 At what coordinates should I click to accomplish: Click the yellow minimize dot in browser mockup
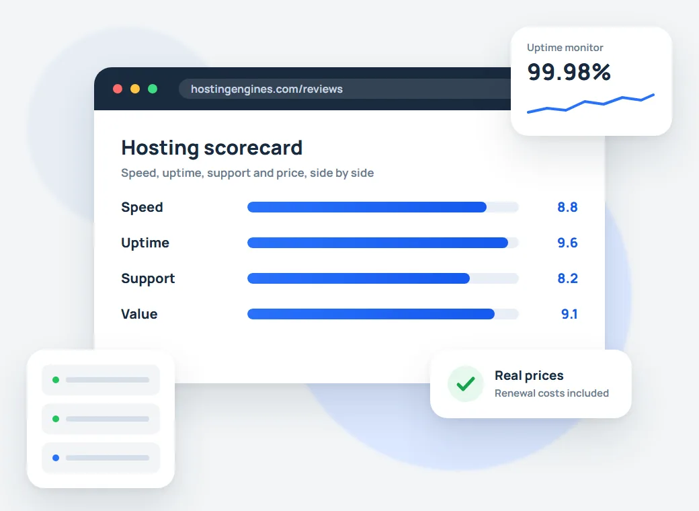point(135,89)
